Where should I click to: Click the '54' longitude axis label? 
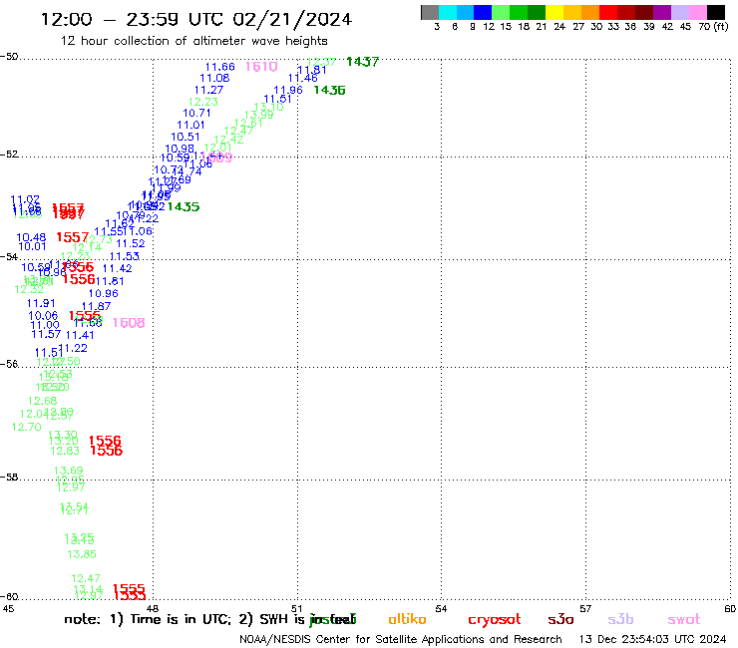click(441, 609)
